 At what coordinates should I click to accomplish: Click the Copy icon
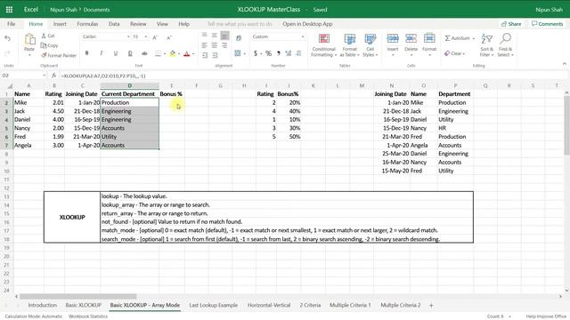pos(44,45)
